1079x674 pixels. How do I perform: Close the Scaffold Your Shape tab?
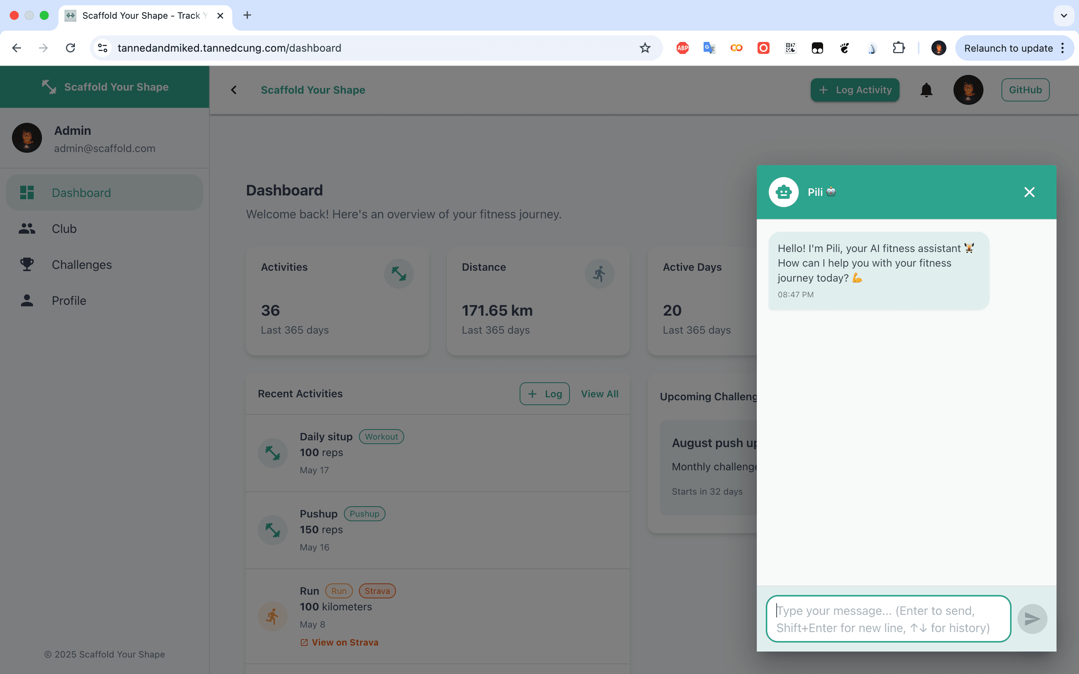220,16
